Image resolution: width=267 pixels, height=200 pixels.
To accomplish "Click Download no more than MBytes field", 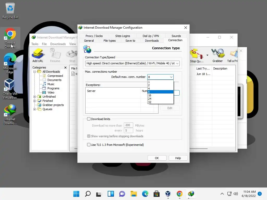I will (x=128, y=125).
